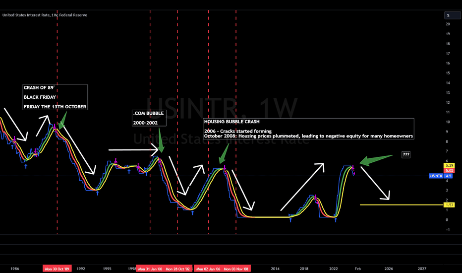This screenshot has width=462, height=273.
Task: Click the 2014 label on time axis
Action: click(275, 269)
